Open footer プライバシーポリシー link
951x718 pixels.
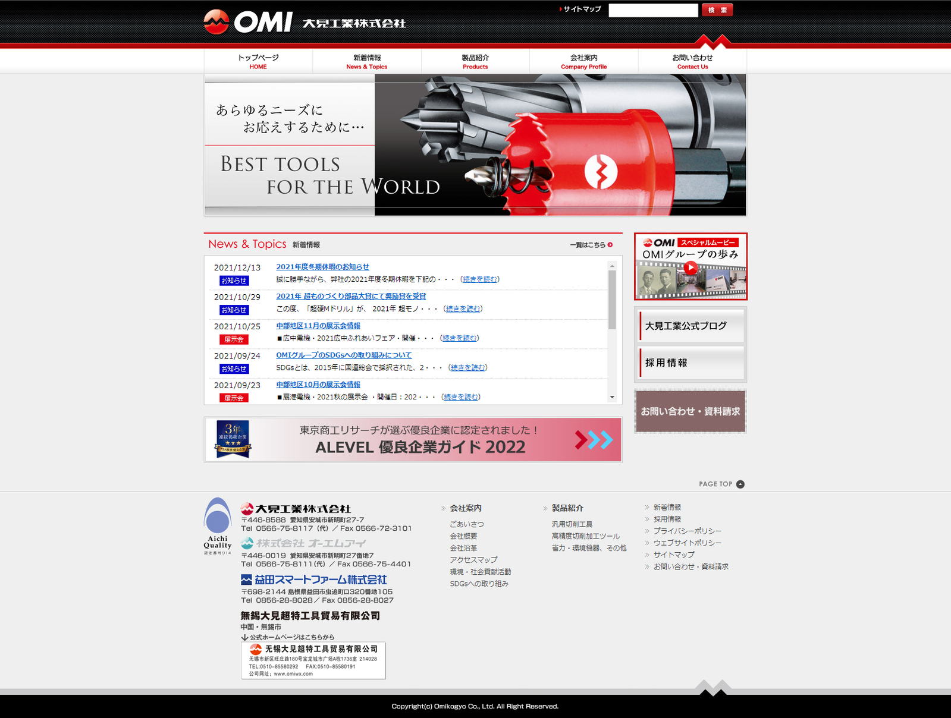688,531
